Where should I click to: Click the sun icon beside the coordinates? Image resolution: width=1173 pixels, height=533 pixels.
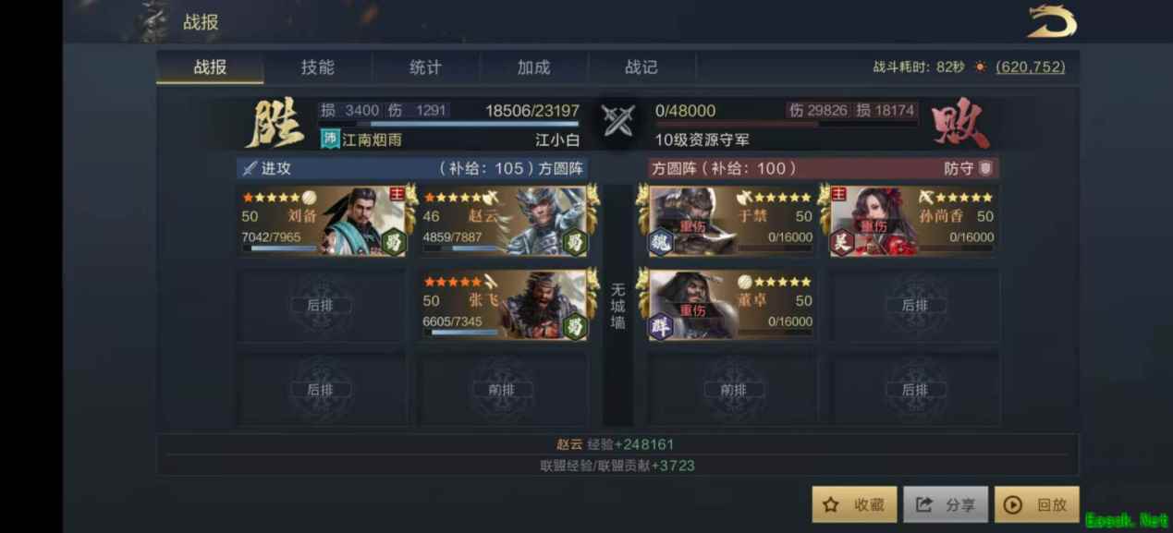coord(981,67)
